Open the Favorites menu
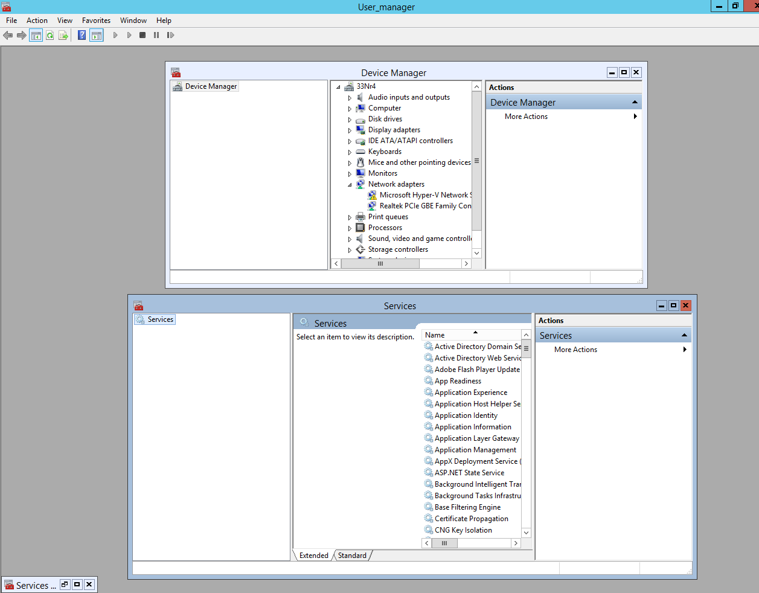The height and width of the screenshot is (593, 759). (97, 21)
